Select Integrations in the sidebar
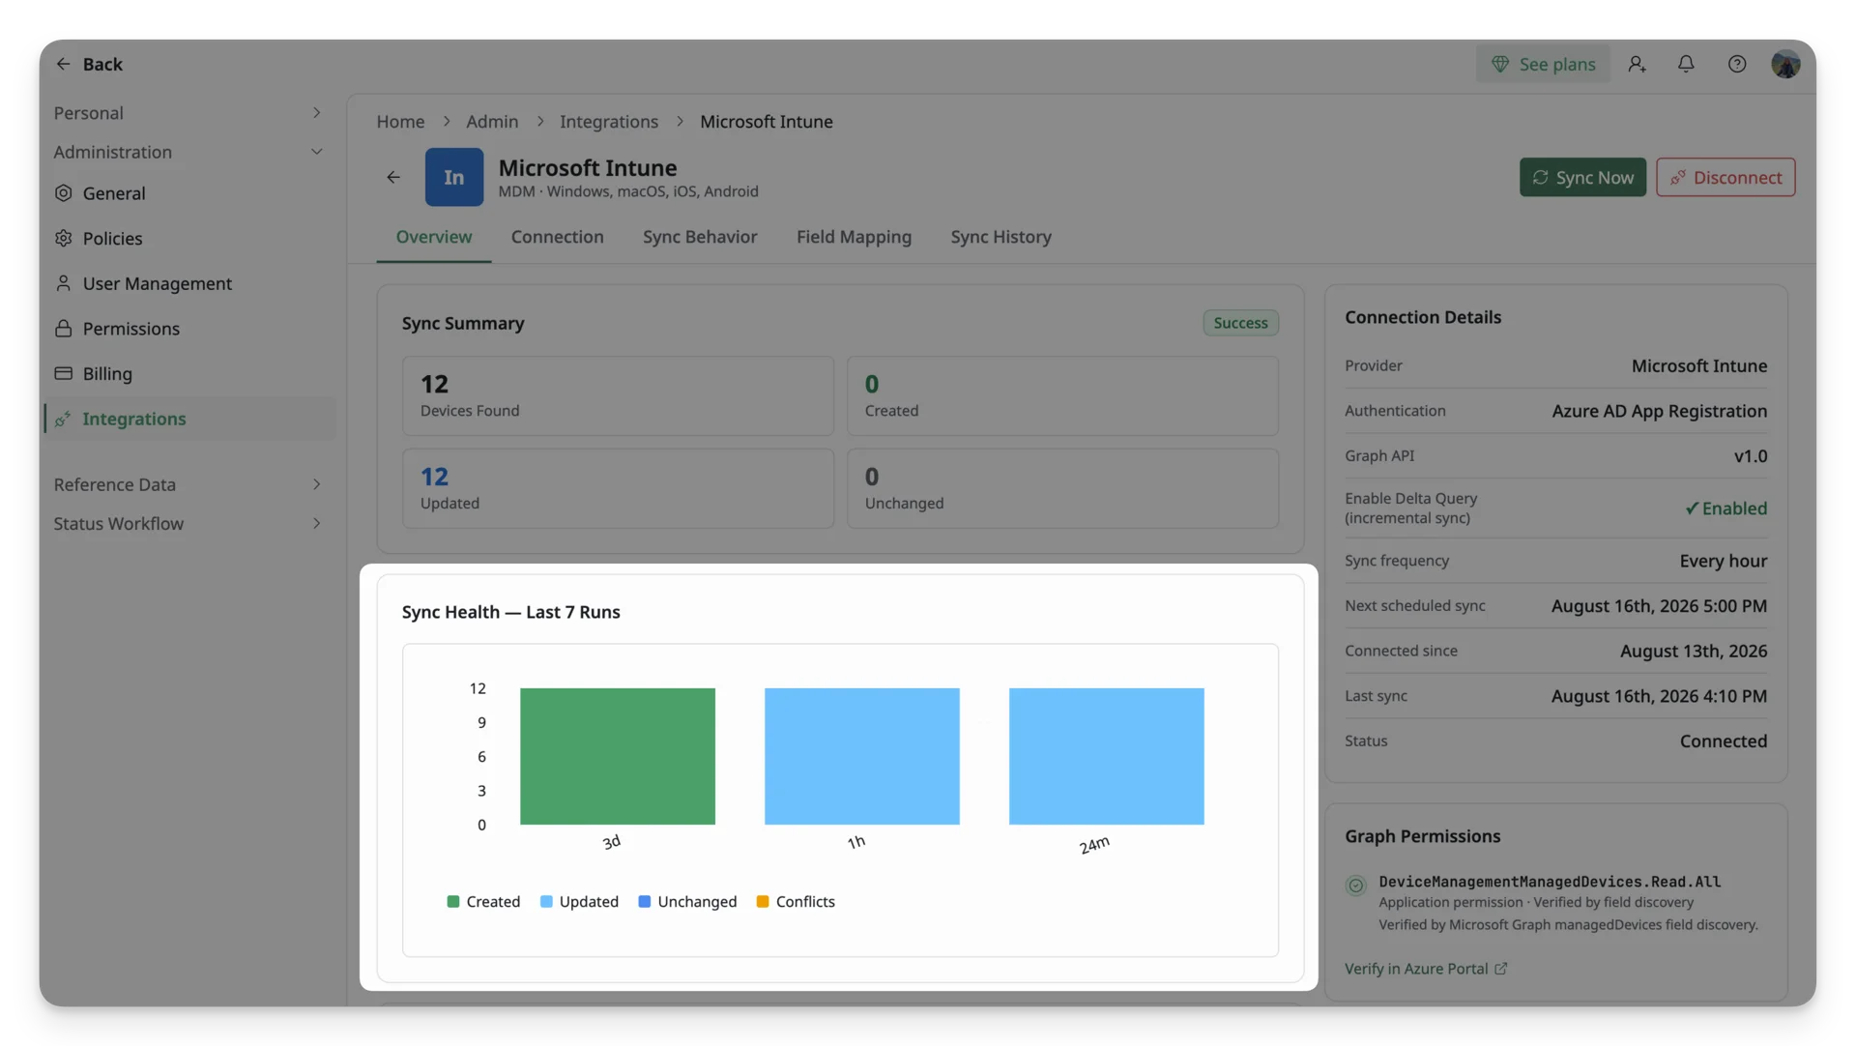Screen dimensions: 1856x1046 click(x=190, y=419)
